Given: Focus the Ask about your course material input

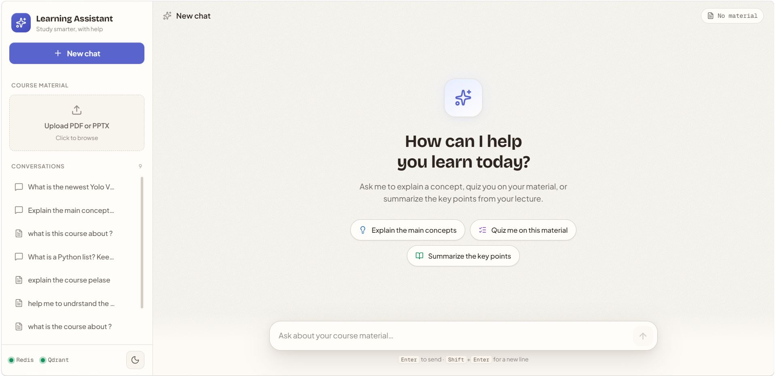Looking at the screenshot, I should pyautogui.click(x=453, y=336).
